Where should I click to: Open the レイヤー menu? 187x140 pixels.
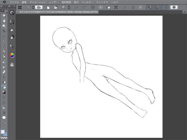tap(54, 2)
